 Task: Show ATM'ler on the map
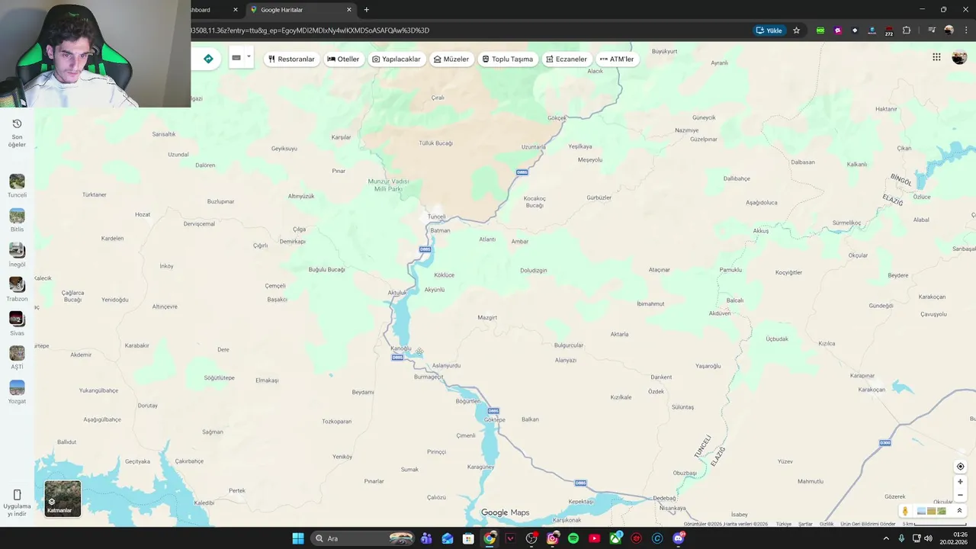pos(617,59)
